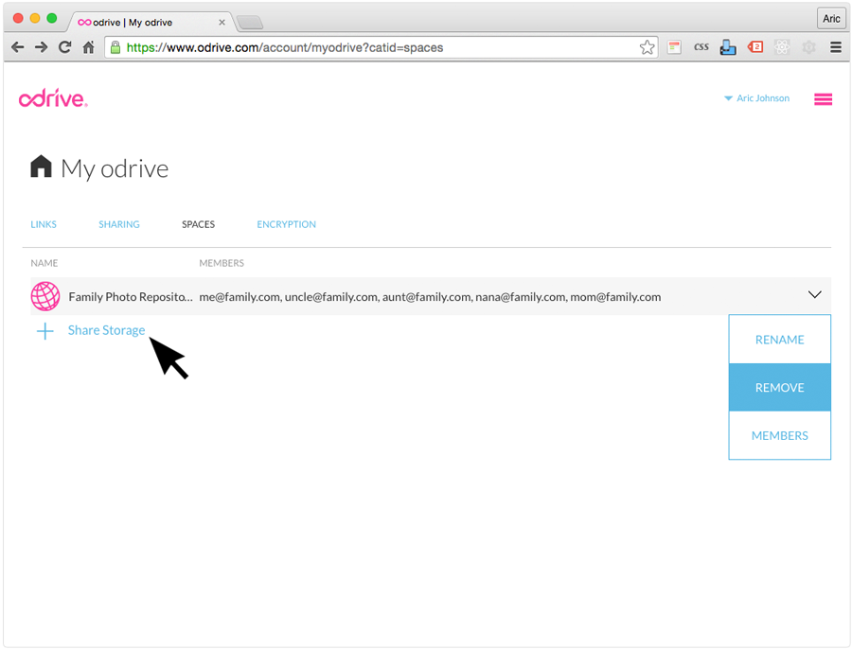
Task: Reload the page with the refresh icon
Action: point(64,47)
